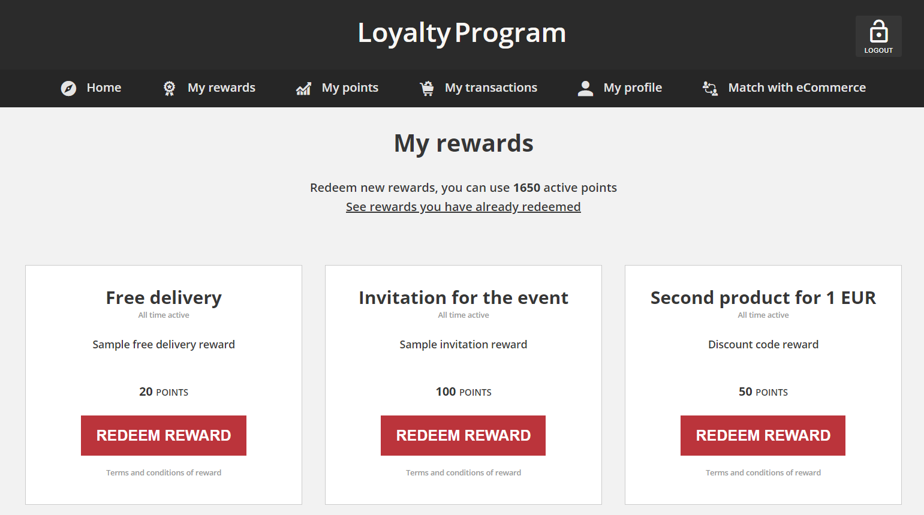Viewport: 924px width, 515px height.
Task: Click the Match with eCommerce sync icon
Action: [x=710, y=88]
